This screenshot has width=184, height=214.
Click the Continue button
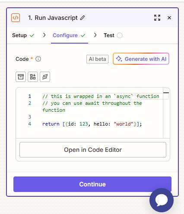[x=92, y=184]
